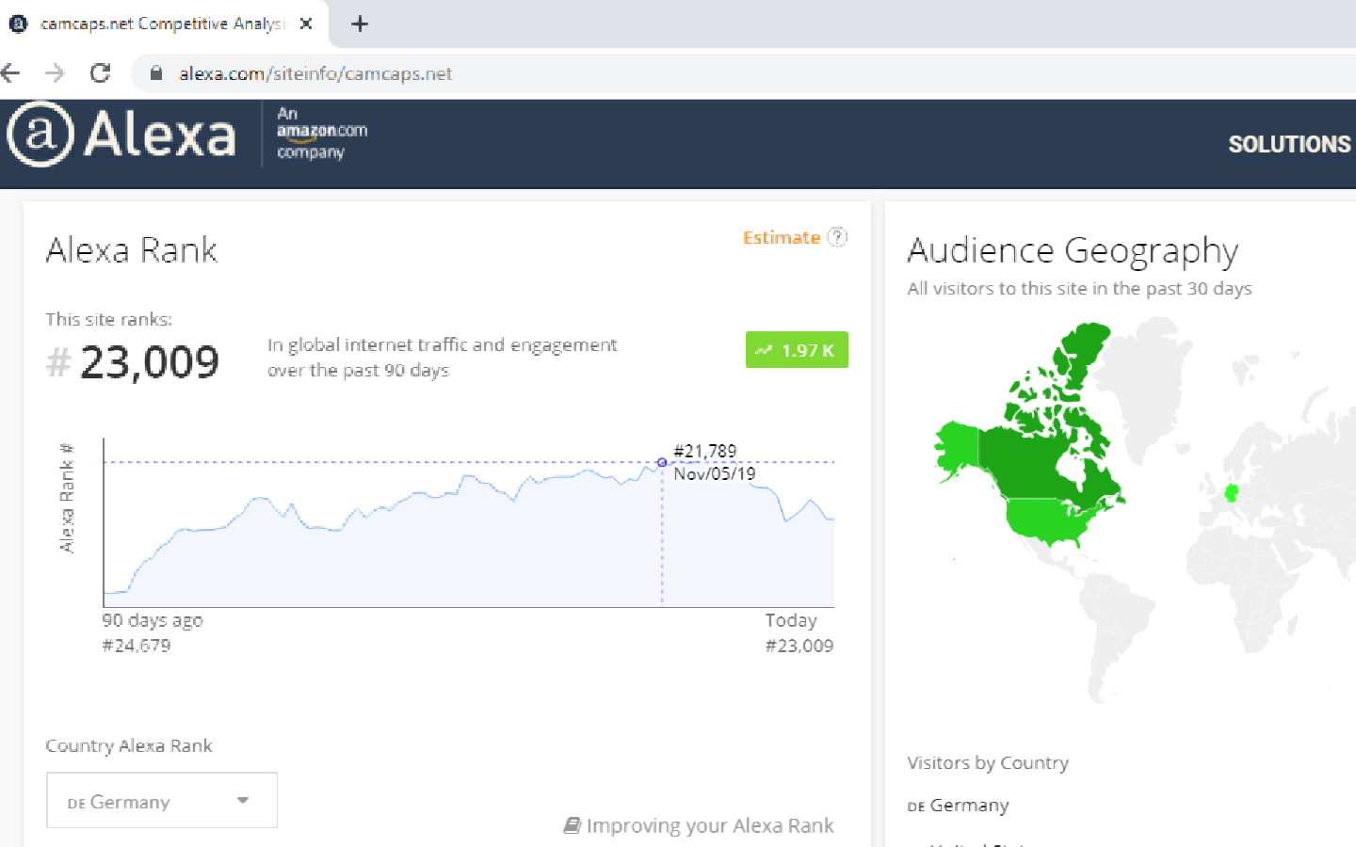Click the amazon.com company logo

click(x=321, y=133)
